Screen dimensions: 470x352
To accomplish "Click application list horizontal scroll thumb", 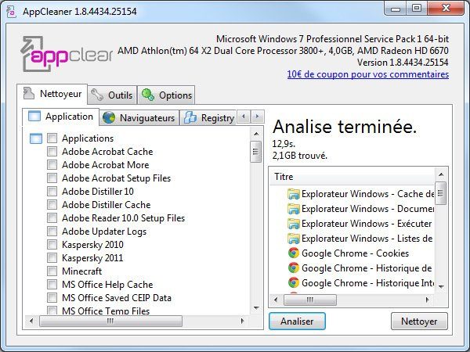I will coord(110,321).
